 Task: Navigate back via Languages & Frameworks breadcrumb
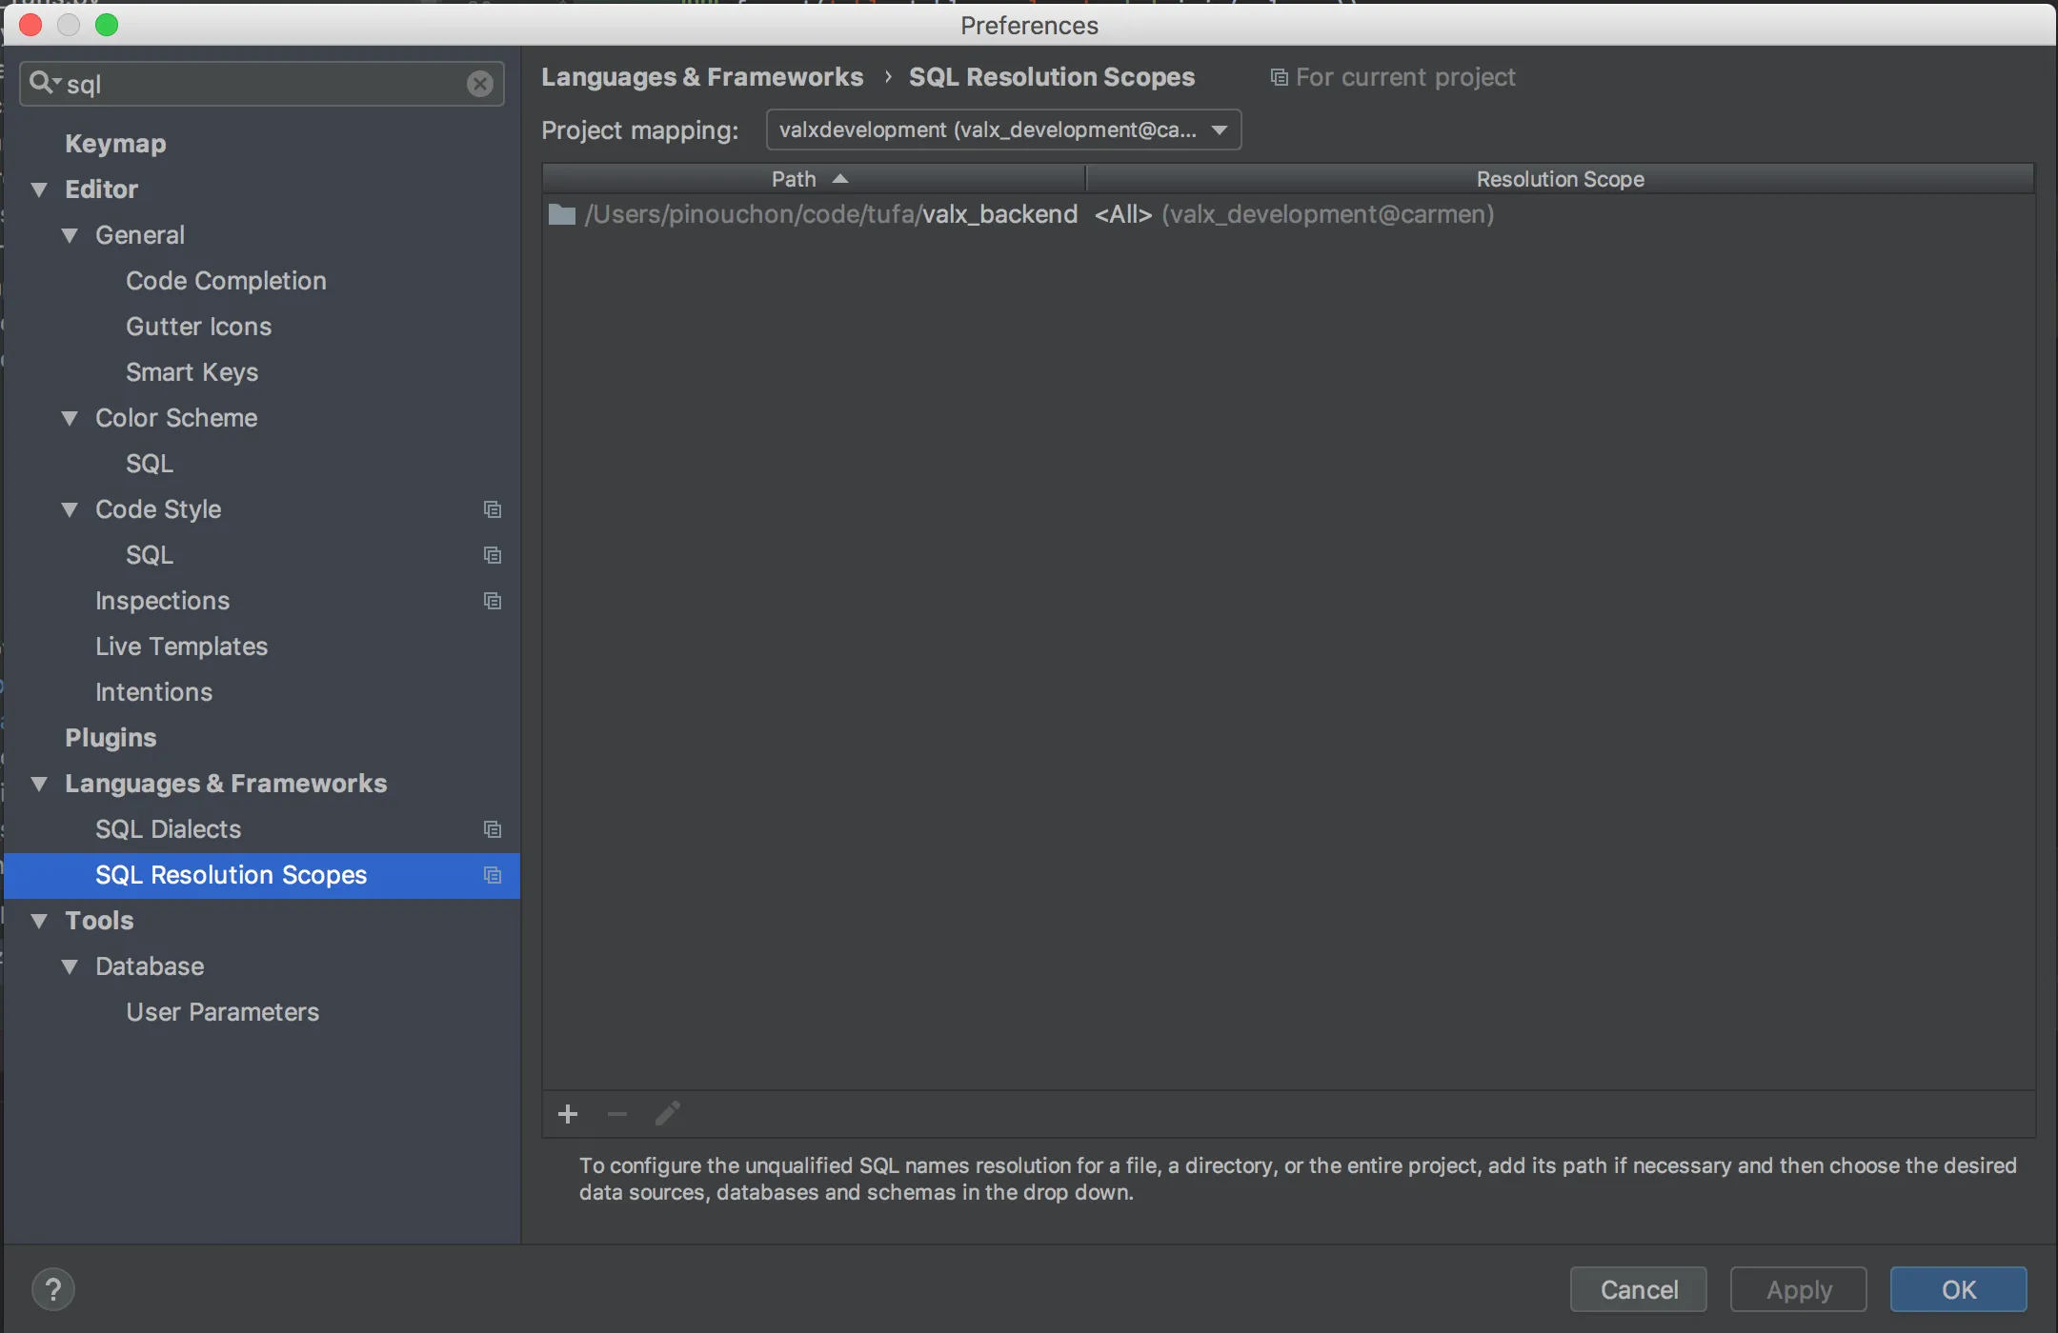(701, 77)
